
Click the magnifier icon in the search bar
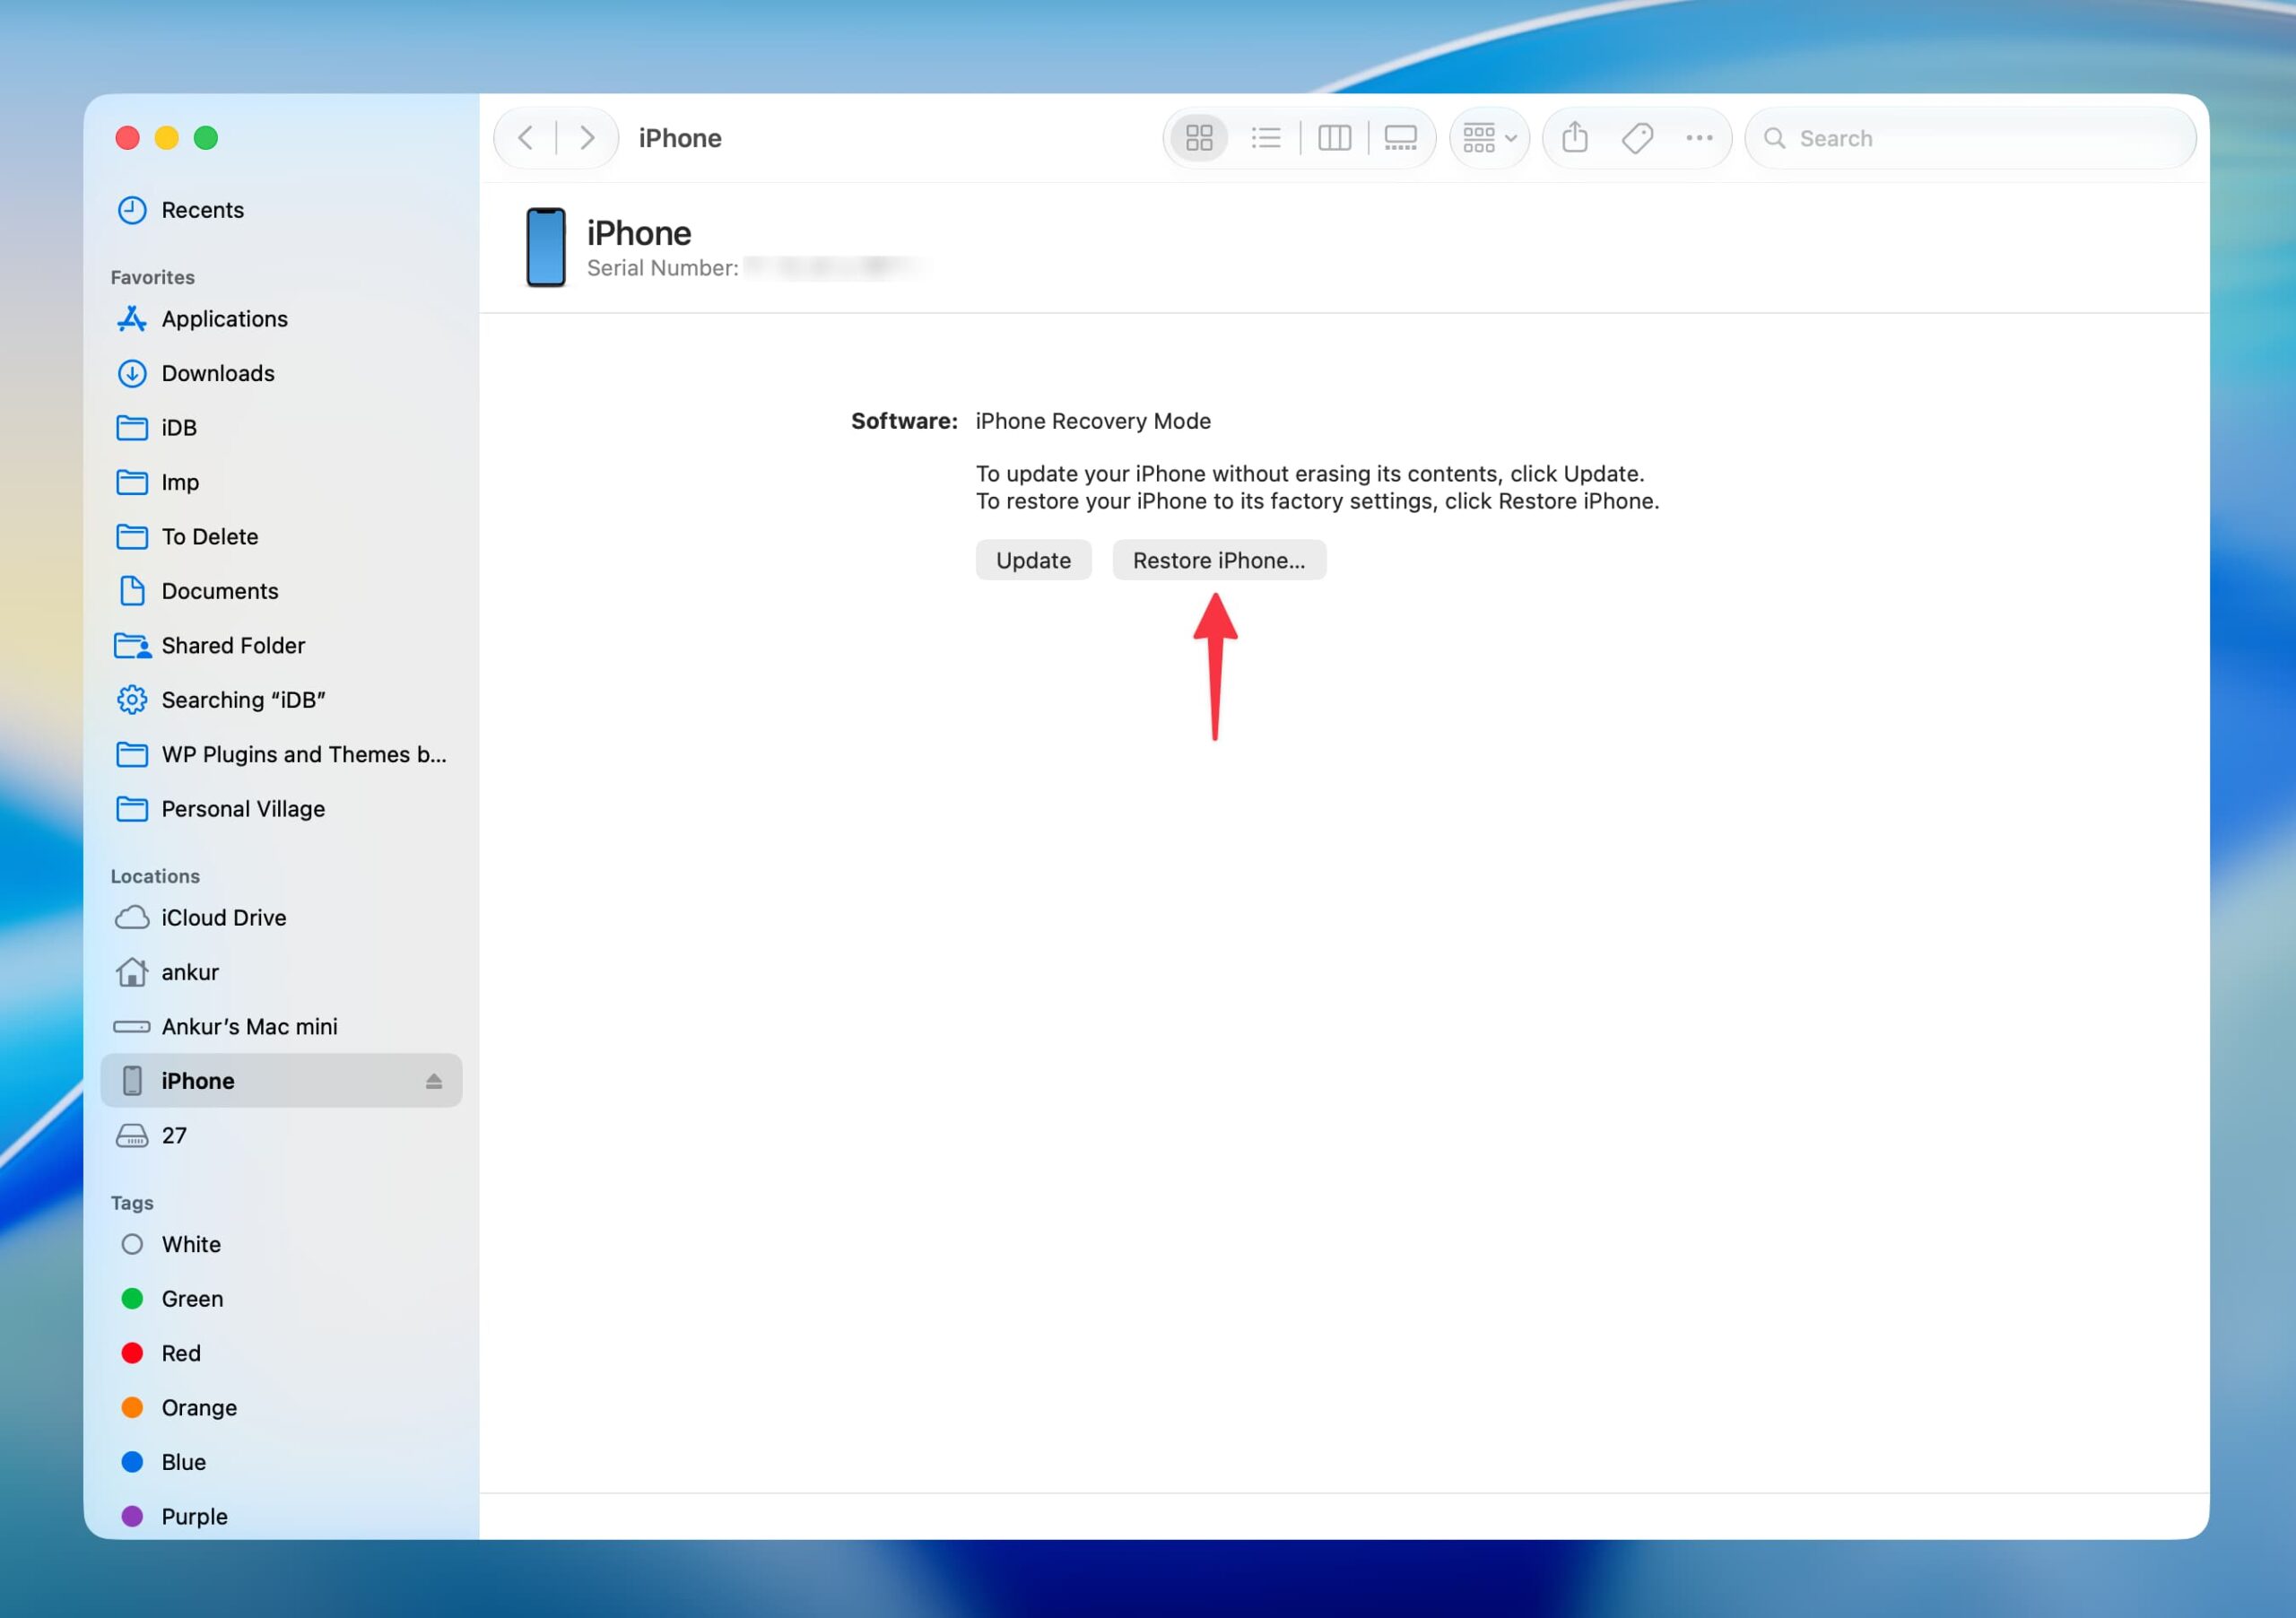pyautogui.click(x=1774, y=138)
